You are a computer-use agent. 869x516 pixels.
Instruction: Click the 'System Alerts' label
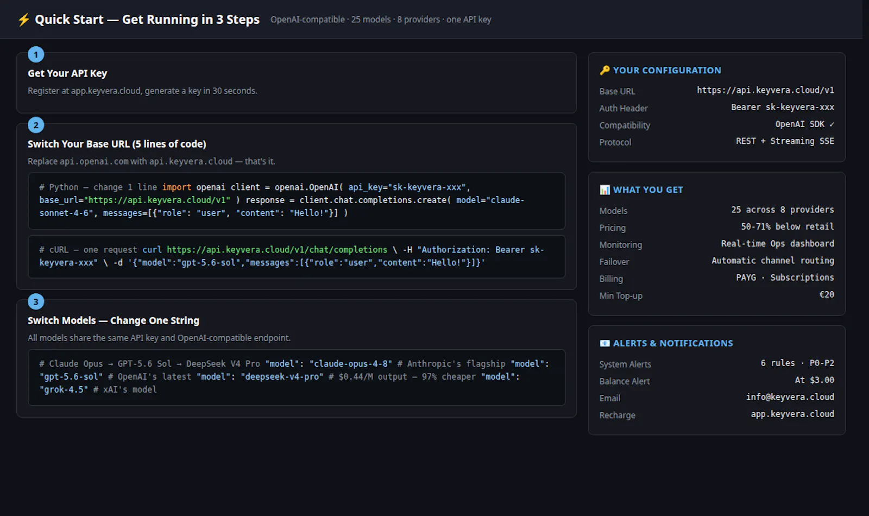tap(625, 364)
